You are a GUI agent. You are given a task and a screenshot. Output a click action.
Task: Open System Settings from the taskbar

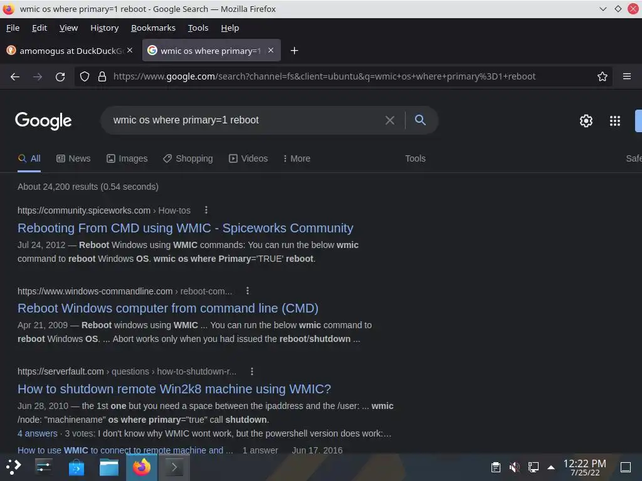pyautogui.click(x=43, y=467)
